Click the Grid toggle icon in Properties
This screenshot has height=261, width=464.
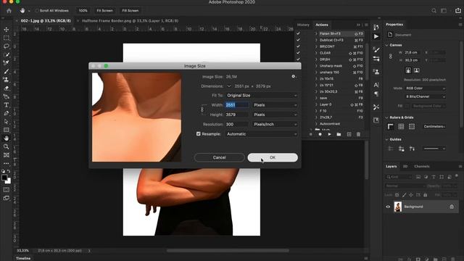(401, 127)
